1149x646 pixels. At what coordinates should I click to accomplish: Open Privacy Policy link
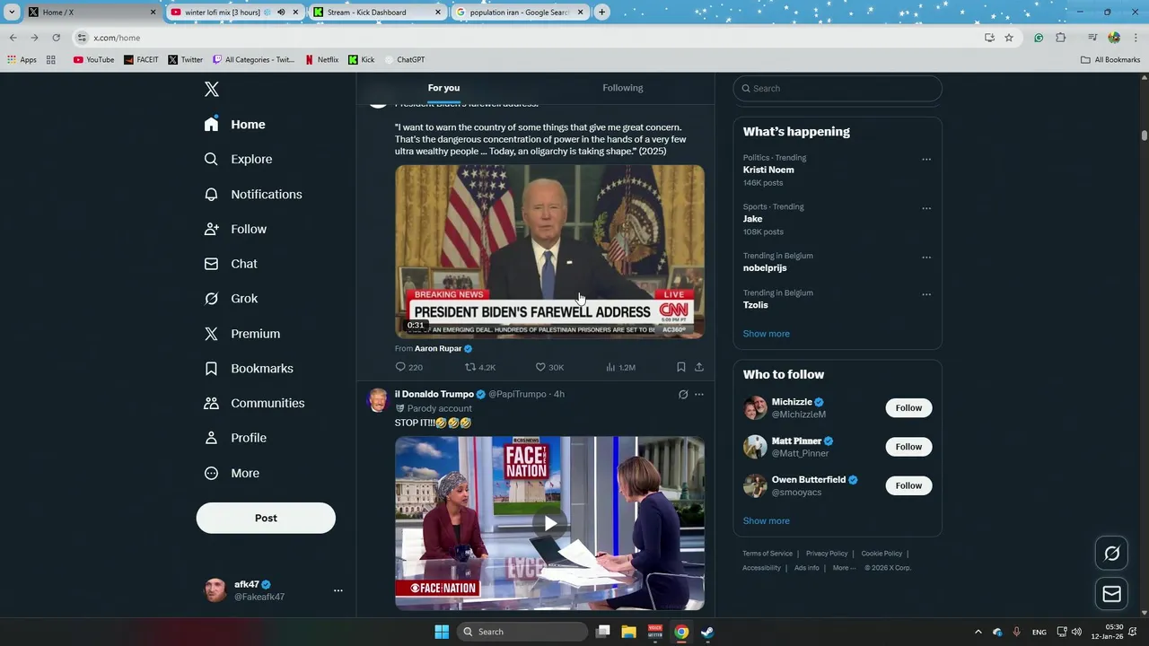pyautogui.click(x=827, y=554)
